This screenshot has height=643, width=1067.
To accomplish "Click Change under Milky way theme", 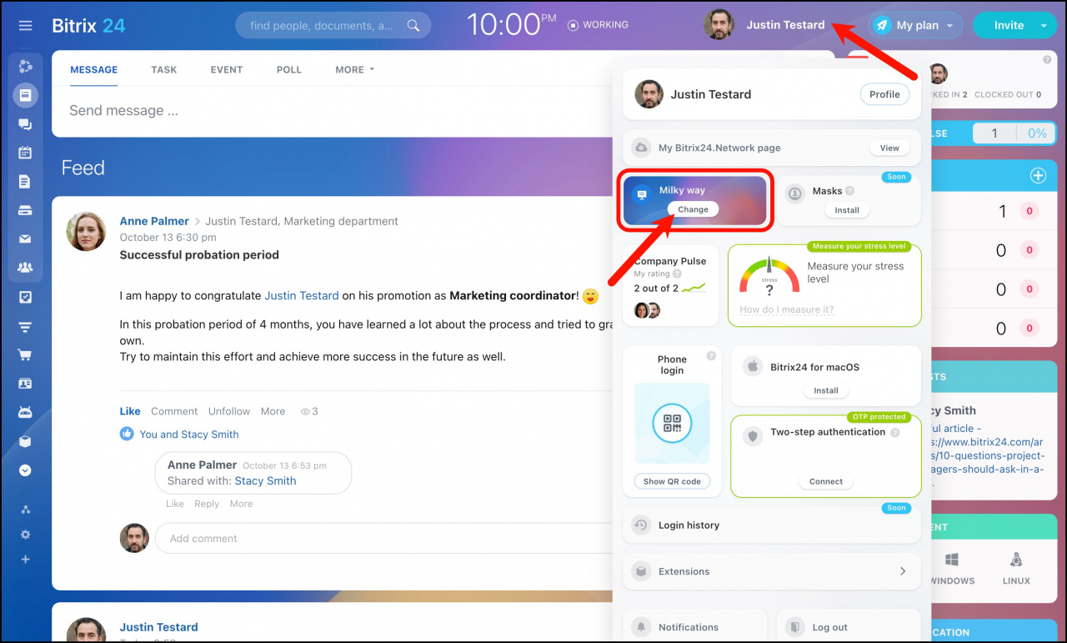I will coord(693,209).
